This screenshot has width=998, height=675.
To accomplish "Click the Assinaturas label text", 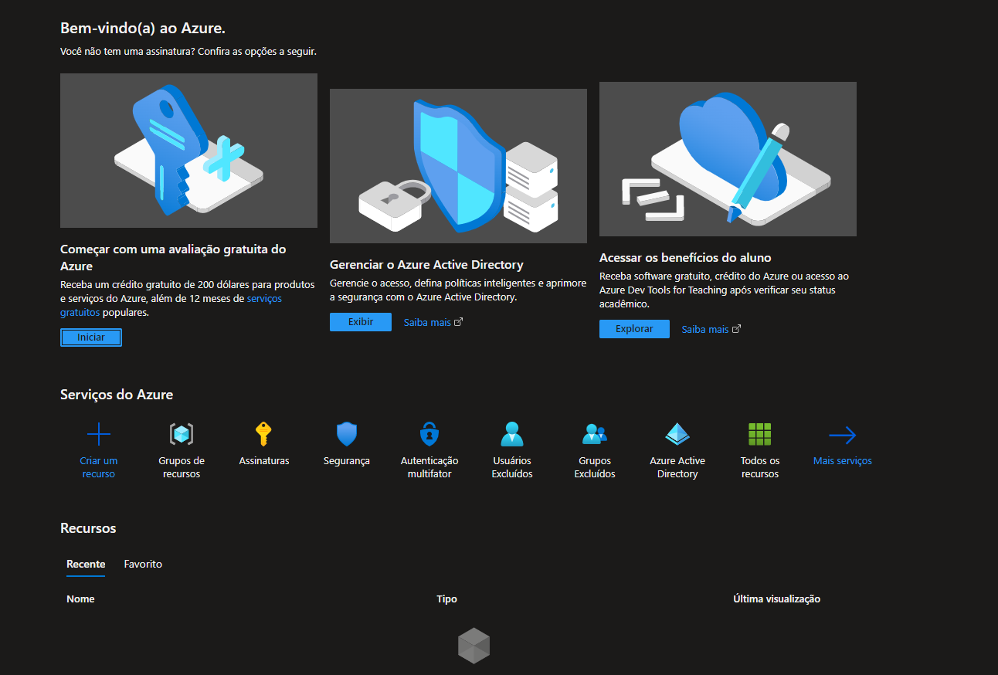I will point(264,461).
